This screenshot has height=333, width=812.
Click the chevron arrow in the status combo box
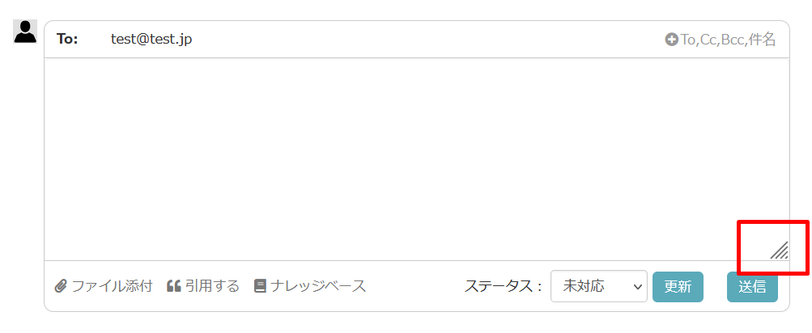637,286
